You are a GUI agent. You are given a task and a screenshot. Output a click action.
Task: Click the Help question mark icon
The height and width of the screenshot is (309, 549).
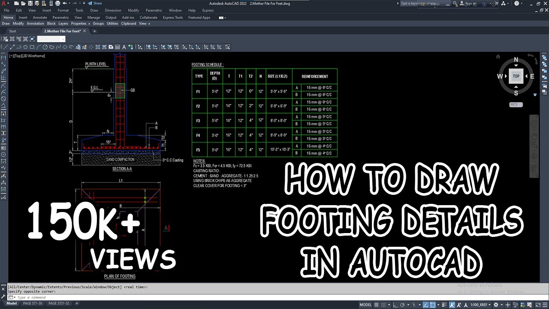tap(516, 3)
